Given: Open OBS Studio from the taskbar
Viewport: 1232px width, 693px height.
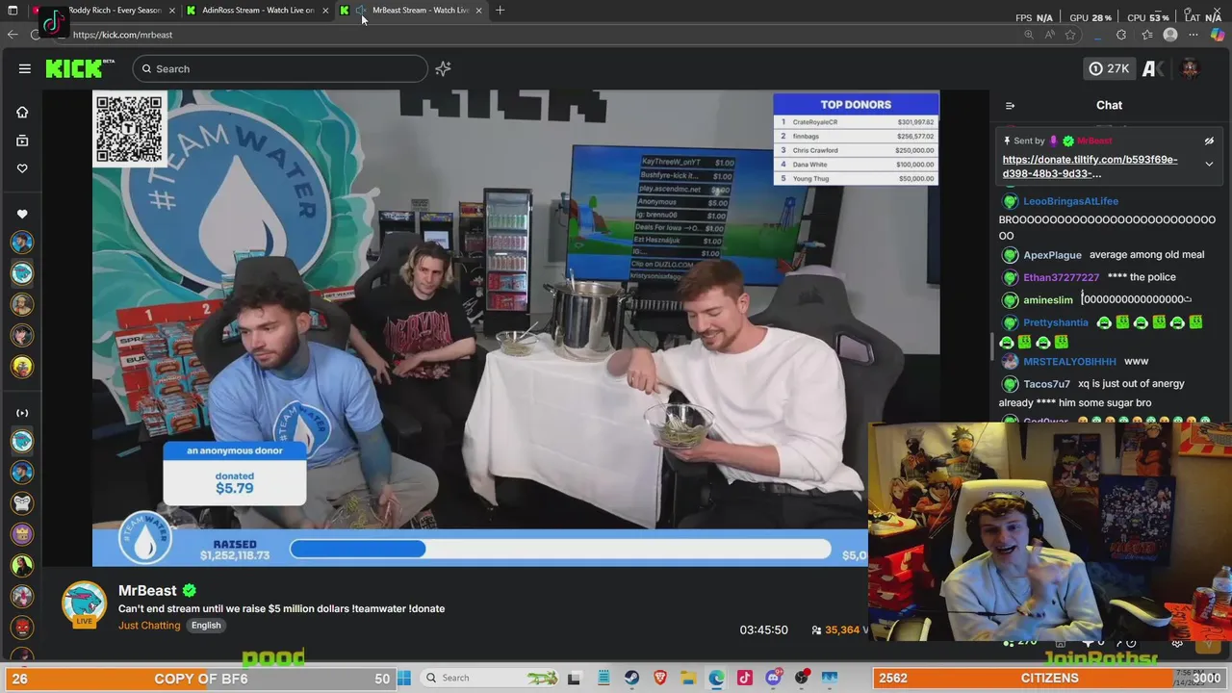Looking at the screenshot, I should pyautogui.click(x=801, y=678).
